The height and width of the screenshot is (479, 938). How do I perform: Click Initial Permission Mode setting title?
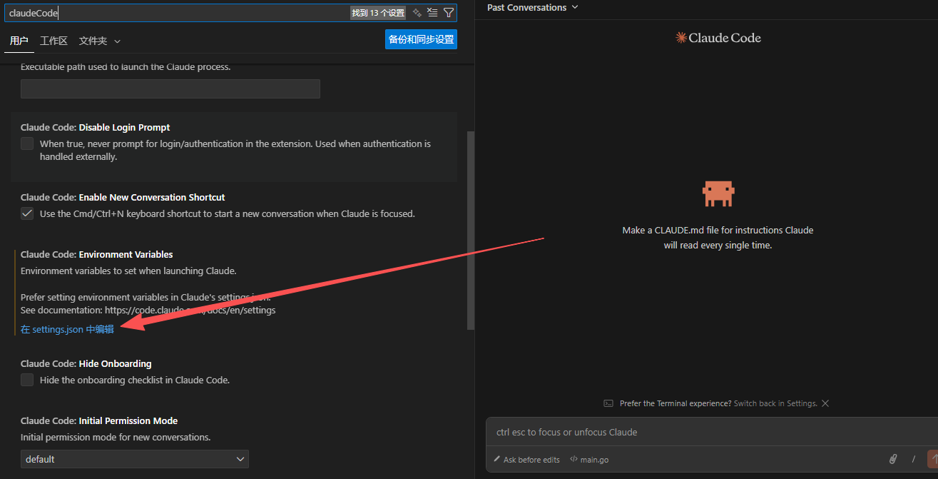click(99, 420)
